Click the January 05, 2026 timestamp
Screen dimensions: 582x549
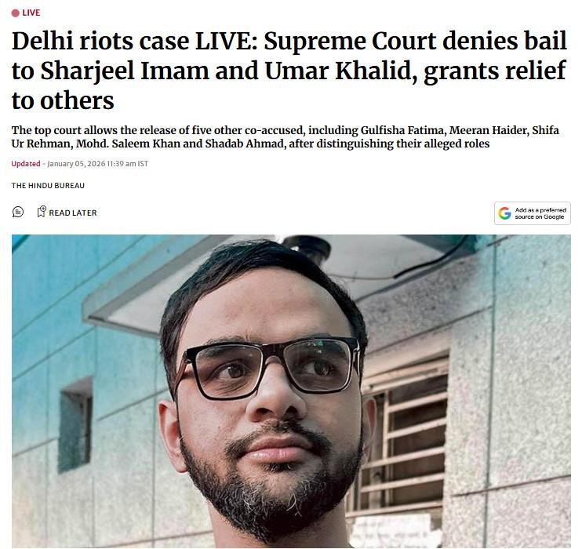76,164
